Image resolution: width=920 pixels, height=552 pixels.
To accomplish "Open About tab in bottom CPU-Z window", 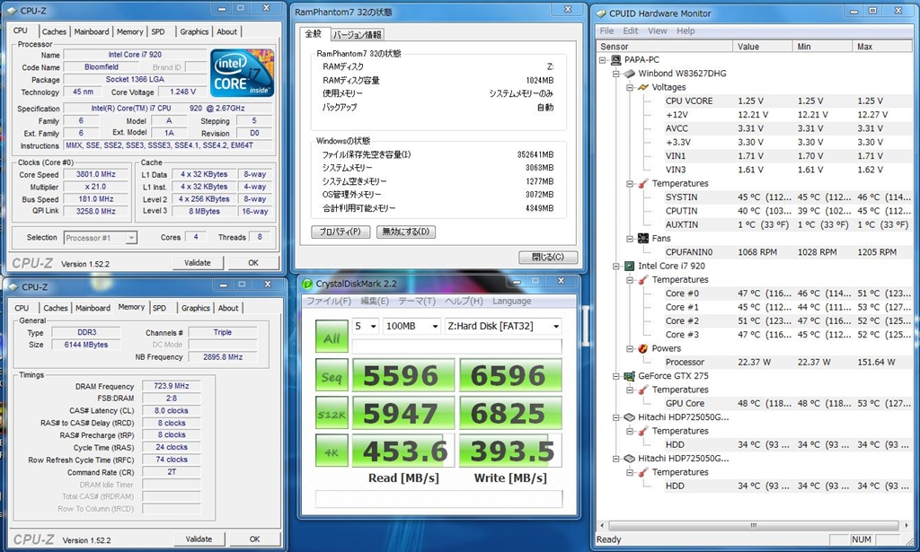I will [228, 308].
